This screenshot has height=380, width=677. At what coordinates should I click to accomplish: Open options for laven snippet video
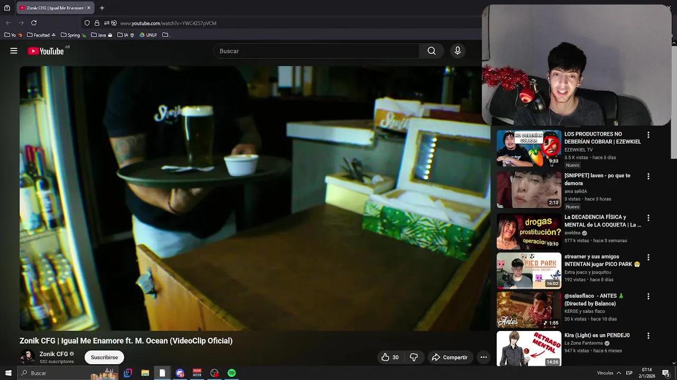pyautogui.click(x=648, y=176)
